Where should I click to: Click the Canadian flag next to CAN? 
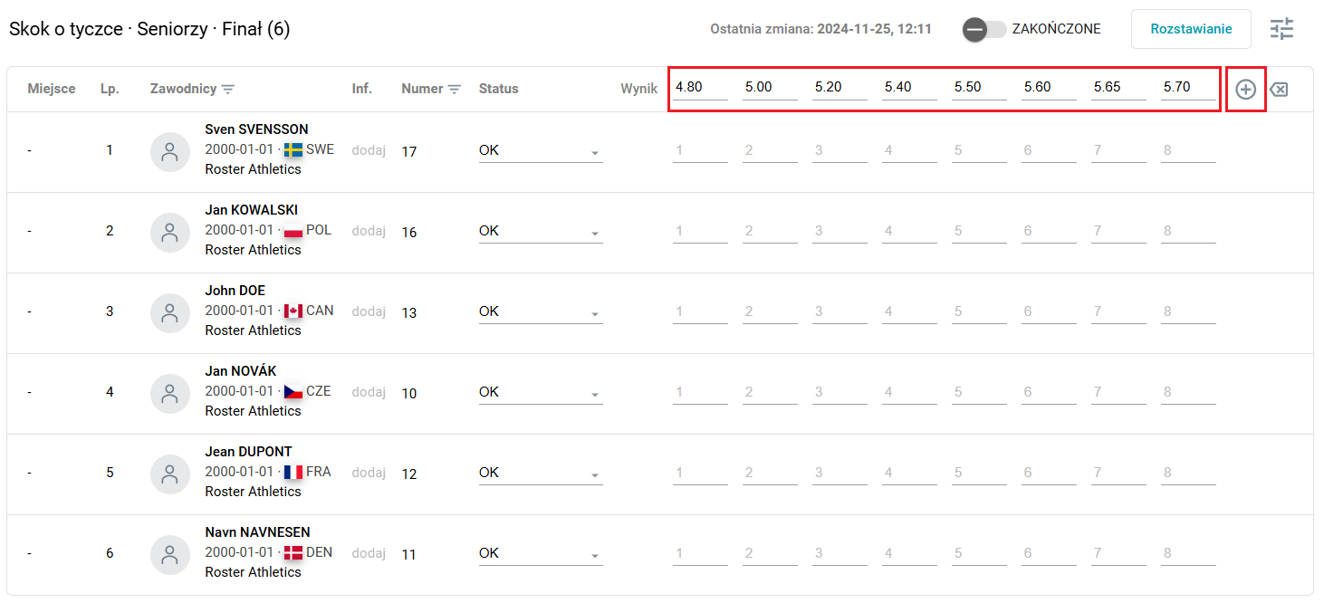[x=293, y=311]
